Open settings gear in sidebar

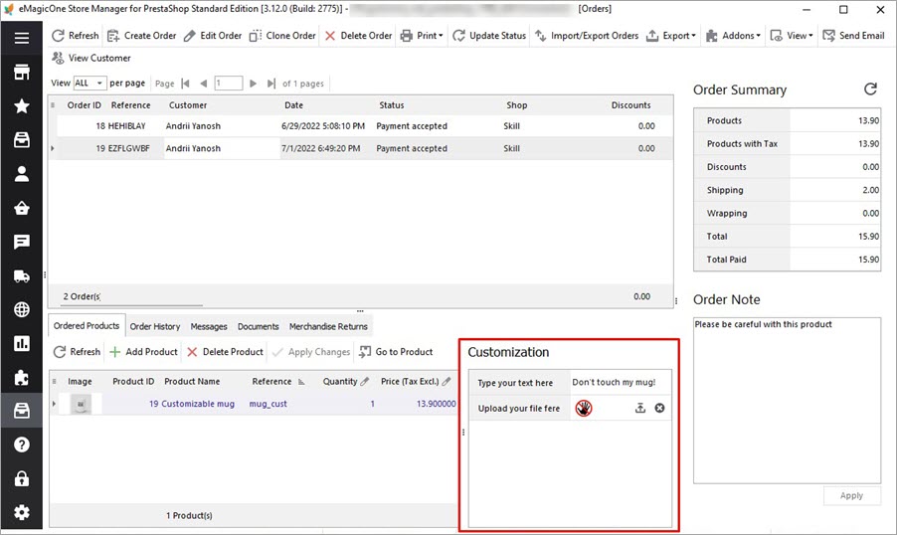22,512
